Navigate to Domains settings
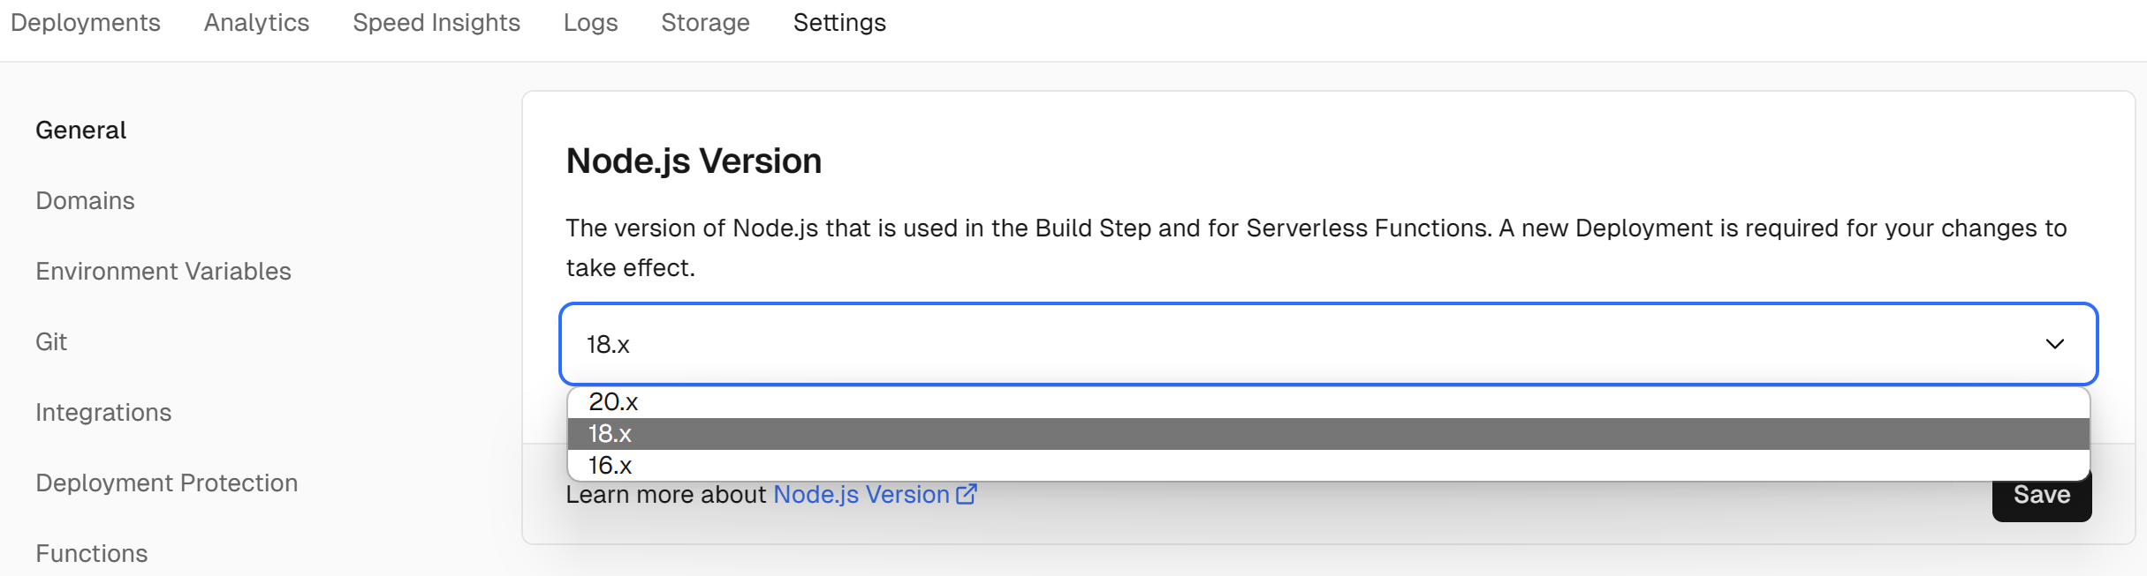The image size is (2147, 576). 86,201
